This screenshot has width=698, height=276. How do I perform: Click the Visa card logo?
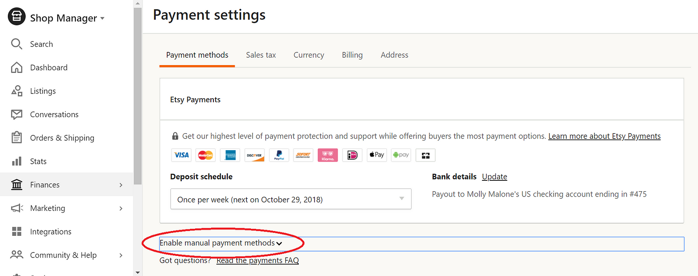[181, 155]
